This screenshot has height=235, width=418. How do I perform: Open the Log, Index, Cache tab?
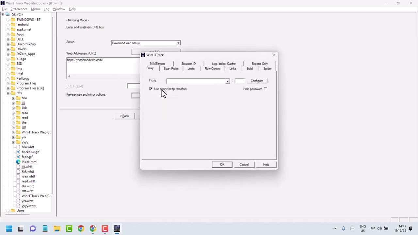pyautogui.click(x=224, y=64)
